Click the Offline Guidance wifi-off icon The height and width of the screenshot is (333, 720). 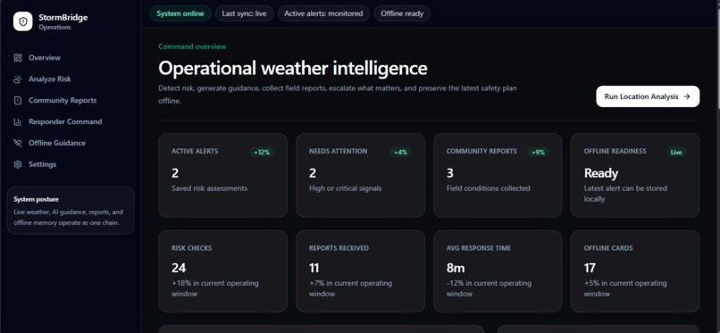[18, 143]
